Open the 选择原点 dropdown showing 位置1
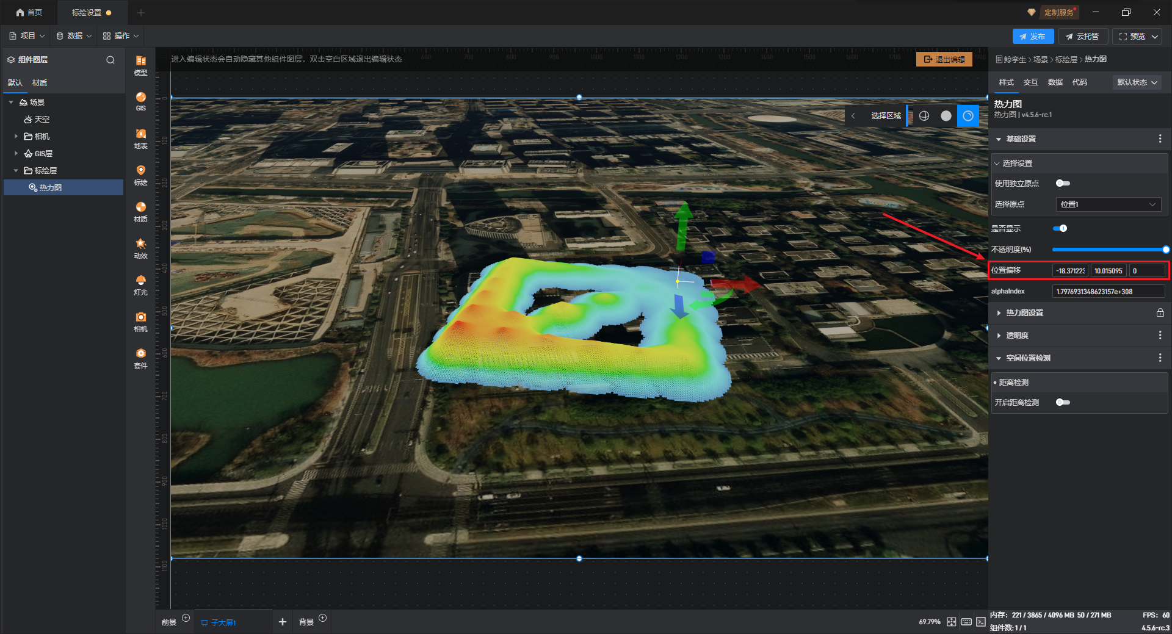 [1108, 204]
